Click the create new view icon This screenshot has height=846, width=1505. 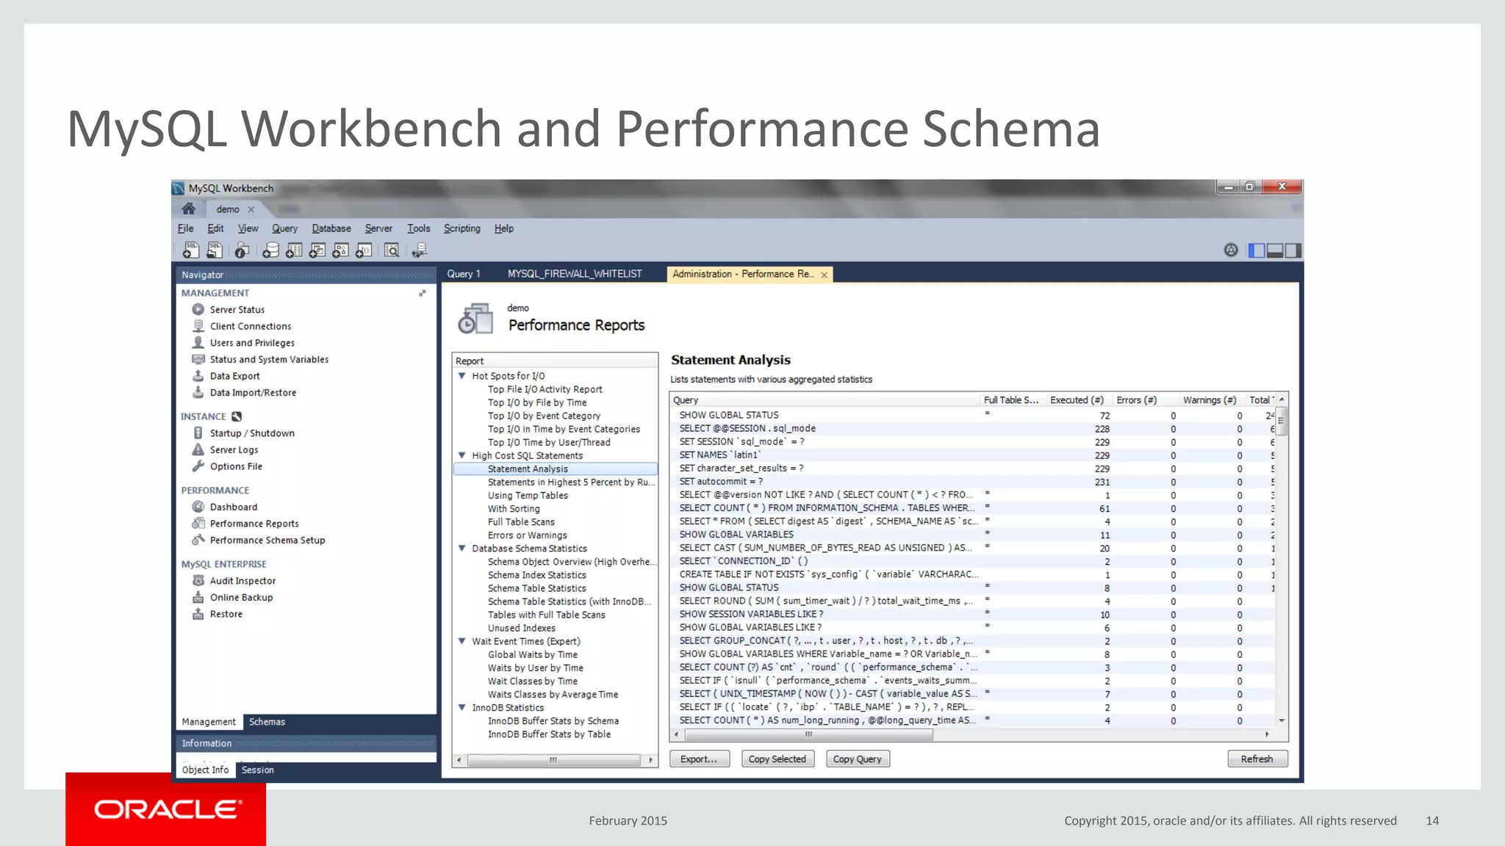317,250
